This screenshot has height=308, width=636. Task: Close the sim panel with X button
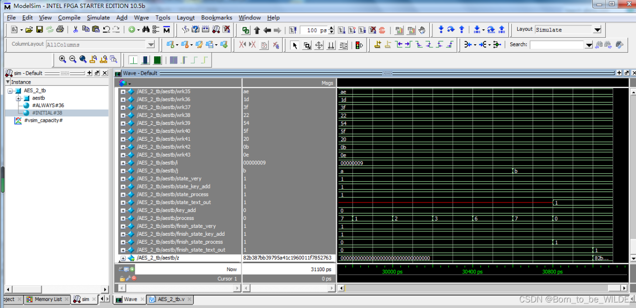[x=104, y=73]
